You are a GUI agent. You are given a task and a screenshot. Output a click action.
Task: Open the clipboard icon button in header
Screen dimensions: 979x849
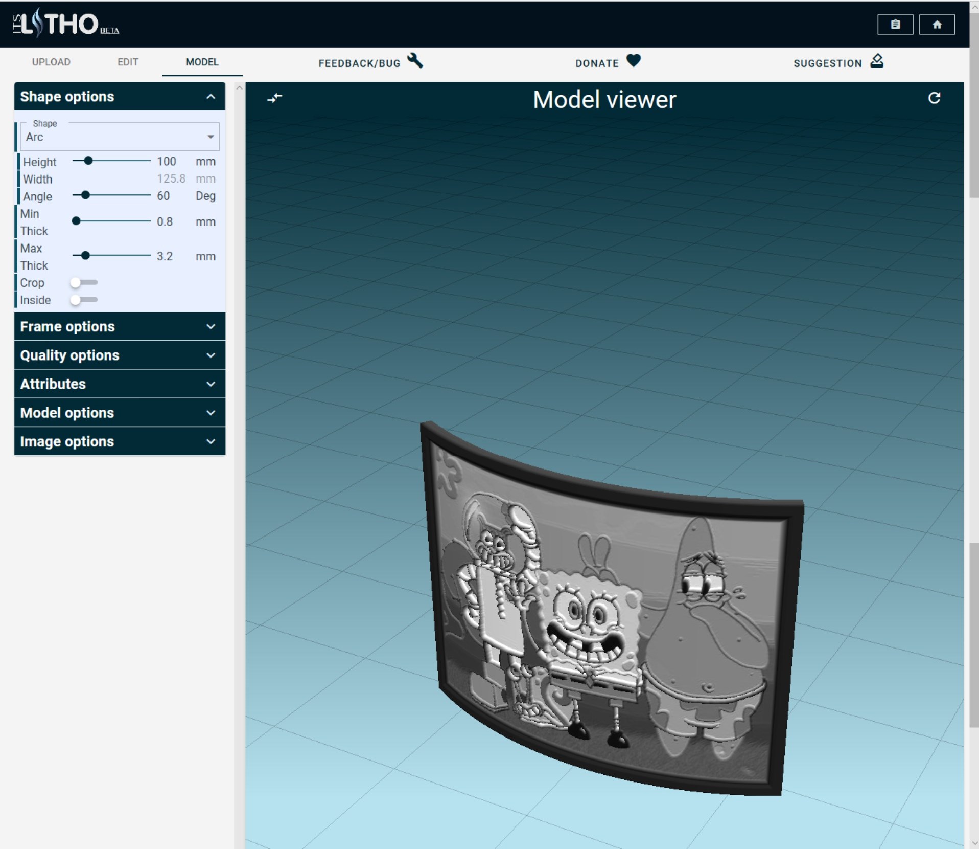(895, 25)
